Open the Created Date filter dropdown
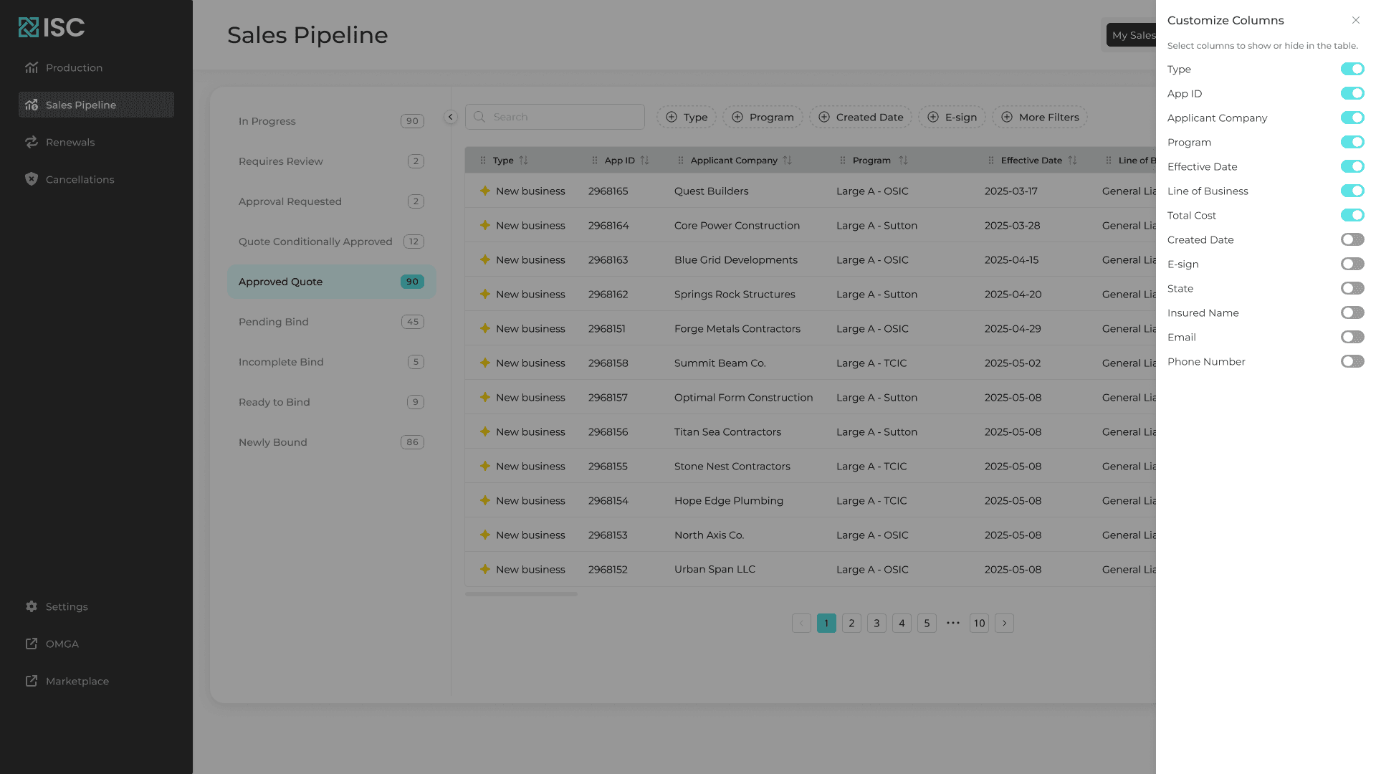This screenshot has height=774, width=1376. [861, 117]
